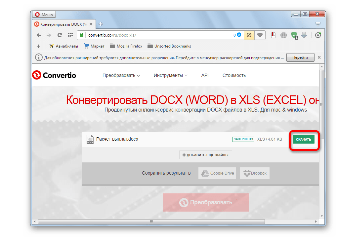Viewport: 337px width, 237px height.
Task: Open the API page
Action: tap(205, 76)
